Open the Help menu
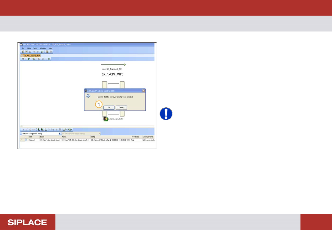 click(x=50, y=48)
